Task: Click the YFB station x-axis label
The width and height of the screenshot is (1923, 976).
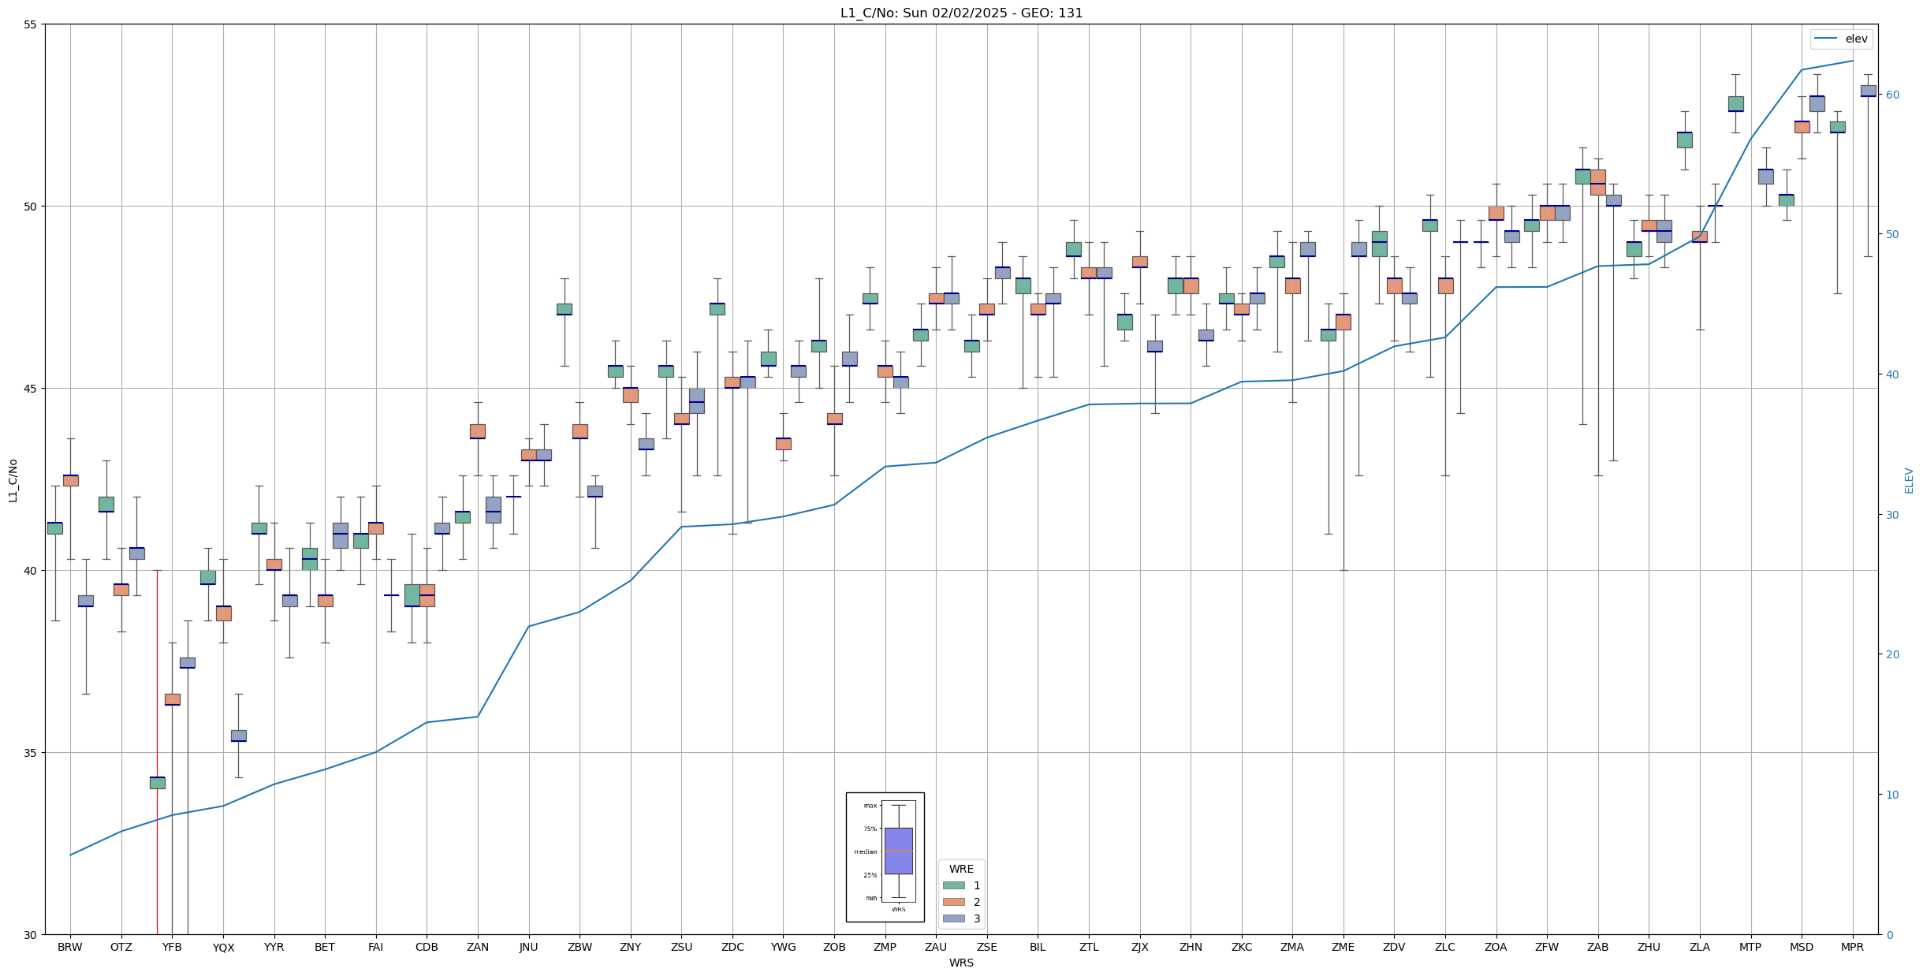Action: pyautogui.click(x=172, y=947)
